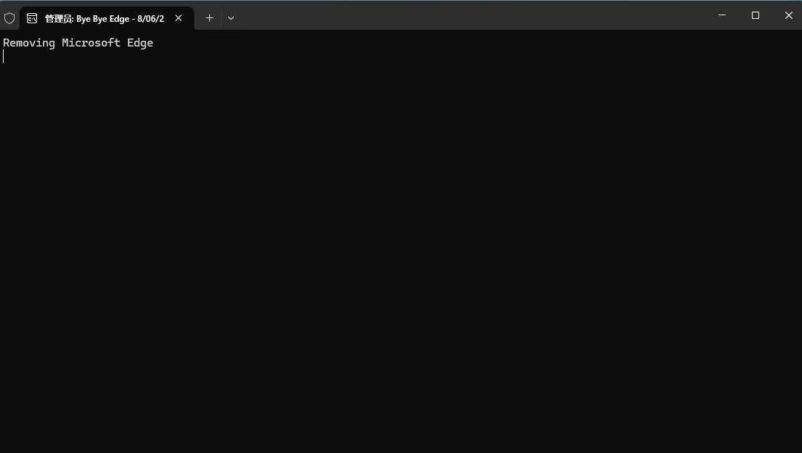Open a new terminal tab with the plus icon
Image resolution: width=802 pixels, height=453 pixels.
(209, 17)
